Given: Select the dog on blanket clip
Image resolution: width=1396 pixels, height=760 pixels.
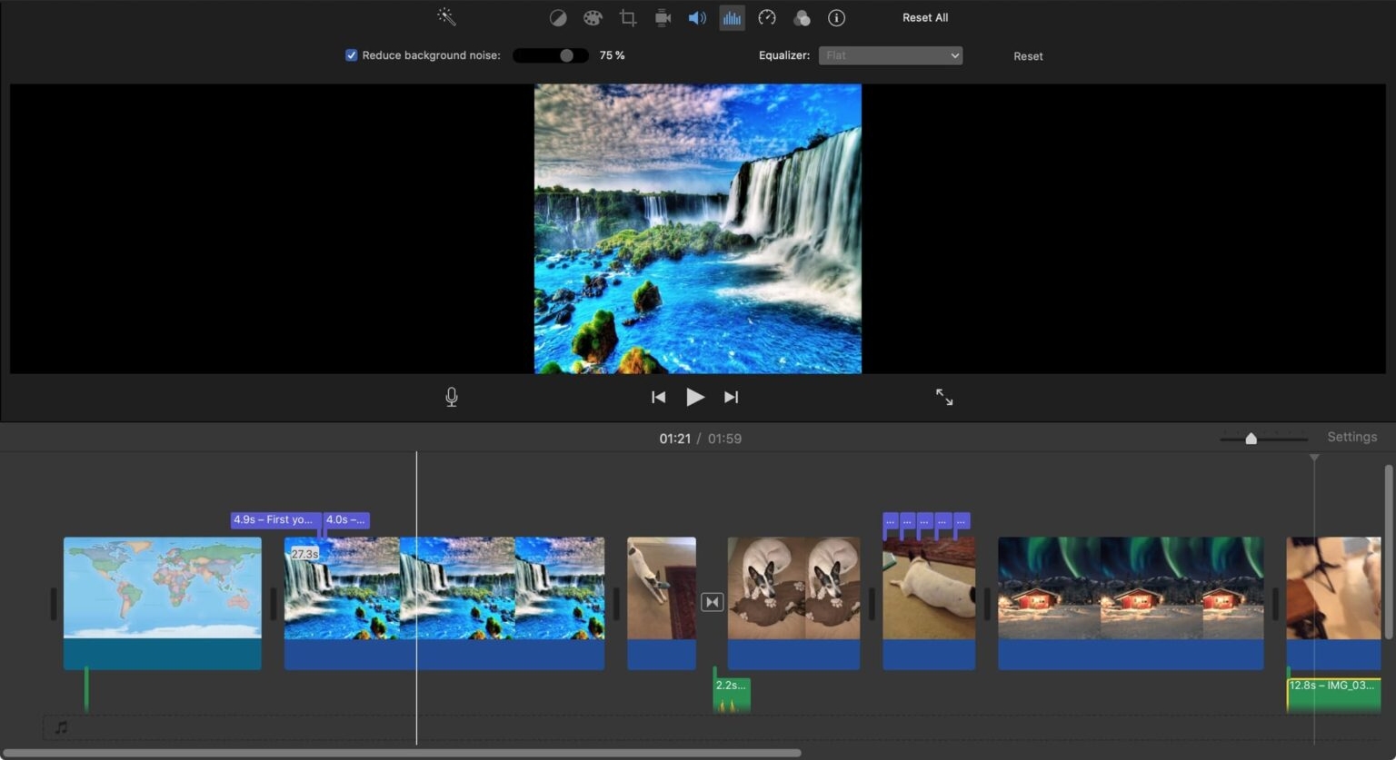Looking at the screenshot, I should point(793,603).
